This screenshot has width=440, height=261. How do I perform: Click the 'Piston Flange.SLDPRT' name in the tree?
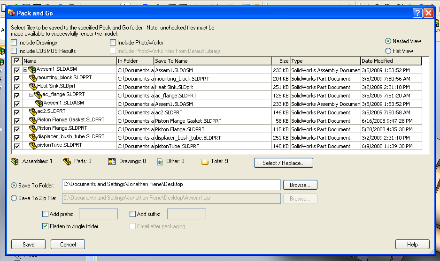point(62,128)
